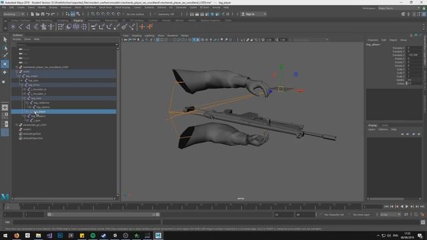This screenshot has height=240, width=427.
Task: Create a new scene from the status line
Action: click(x=33, y=14)
